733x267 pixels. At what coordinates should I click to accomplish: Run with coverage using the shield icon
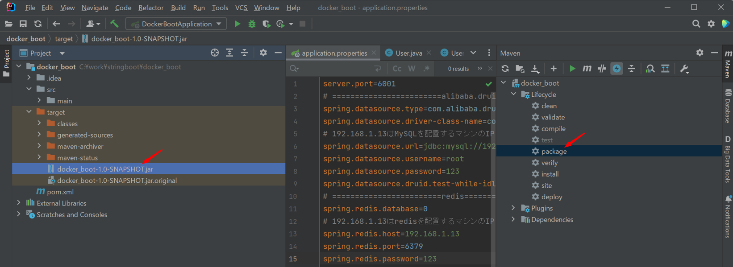pyautogui.click(x=267, y=24)
